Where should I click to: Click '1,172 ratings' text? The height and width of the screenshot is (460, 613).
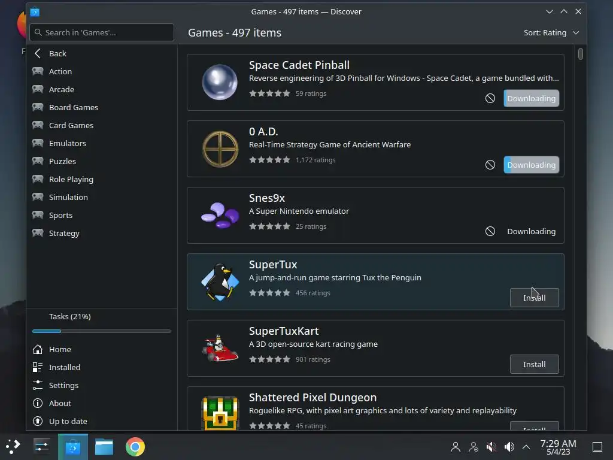(x=315, y=160)
